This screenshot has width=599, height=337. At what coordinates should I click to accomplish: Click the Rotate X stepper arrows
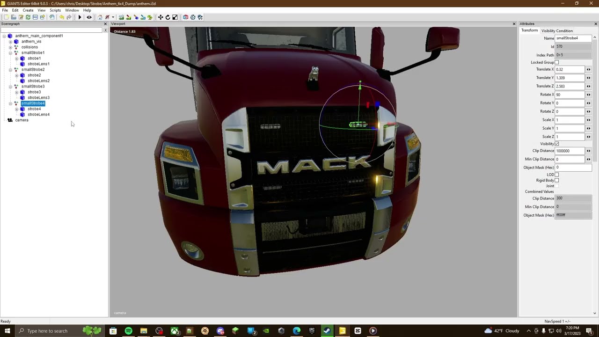[588, 95]
